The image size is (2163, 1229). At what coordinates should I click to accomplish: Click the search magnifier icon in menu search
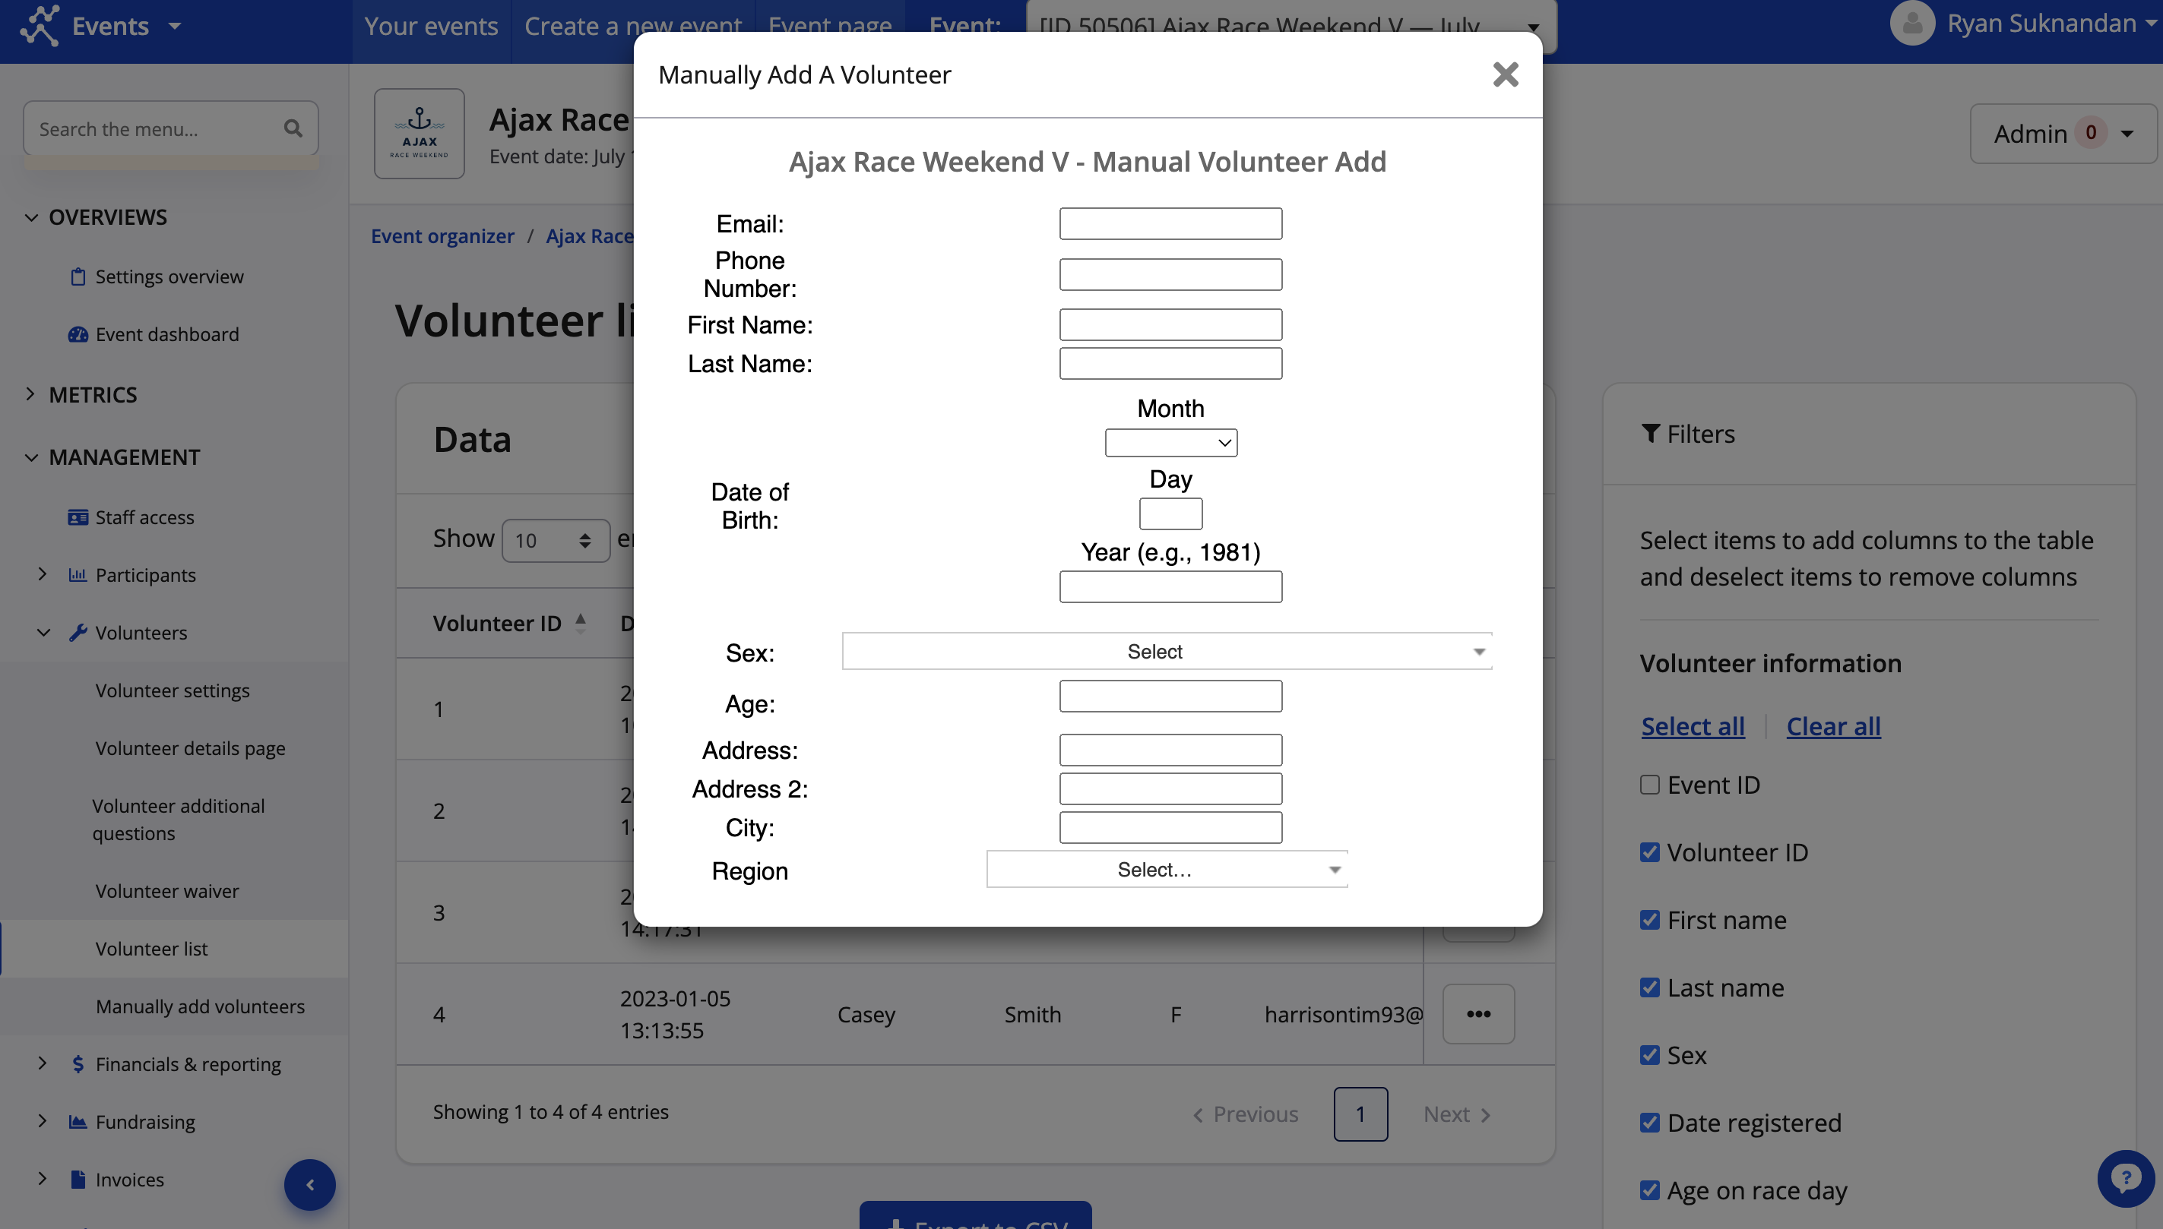[x=293, y=128]
